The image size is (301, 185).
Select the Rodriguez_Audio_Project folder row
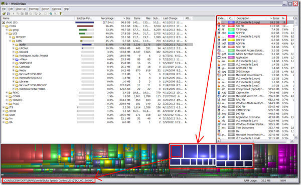[97, 56]
